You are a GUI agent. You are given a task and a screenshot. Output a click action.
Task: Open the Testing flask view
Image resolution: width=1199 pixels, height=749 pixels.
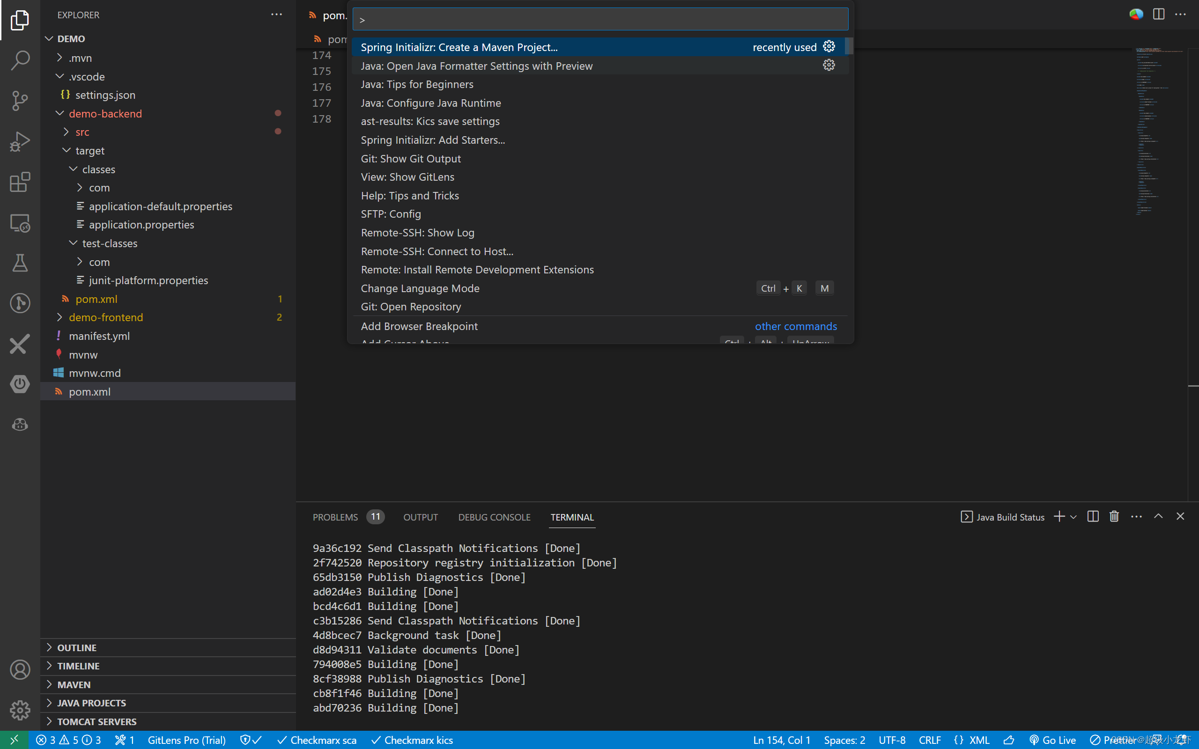pyautogui.click(x=20, y=263)
